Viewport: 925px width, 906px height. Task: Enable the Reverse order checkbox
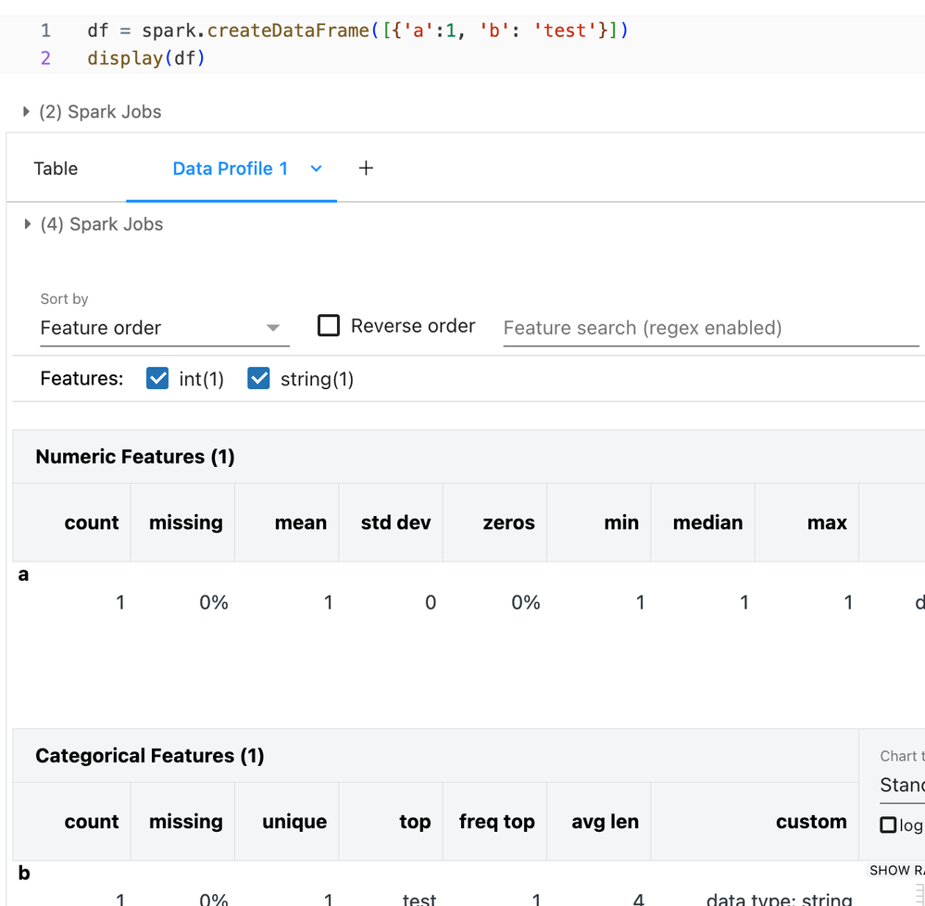[329, 326]
